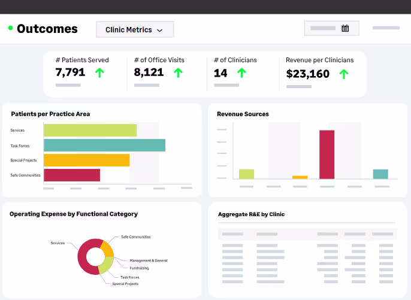The height and width of the screenshot is (300, 411).
Task: Click the green arrow beside Office Visits
Action: point(179,72)
